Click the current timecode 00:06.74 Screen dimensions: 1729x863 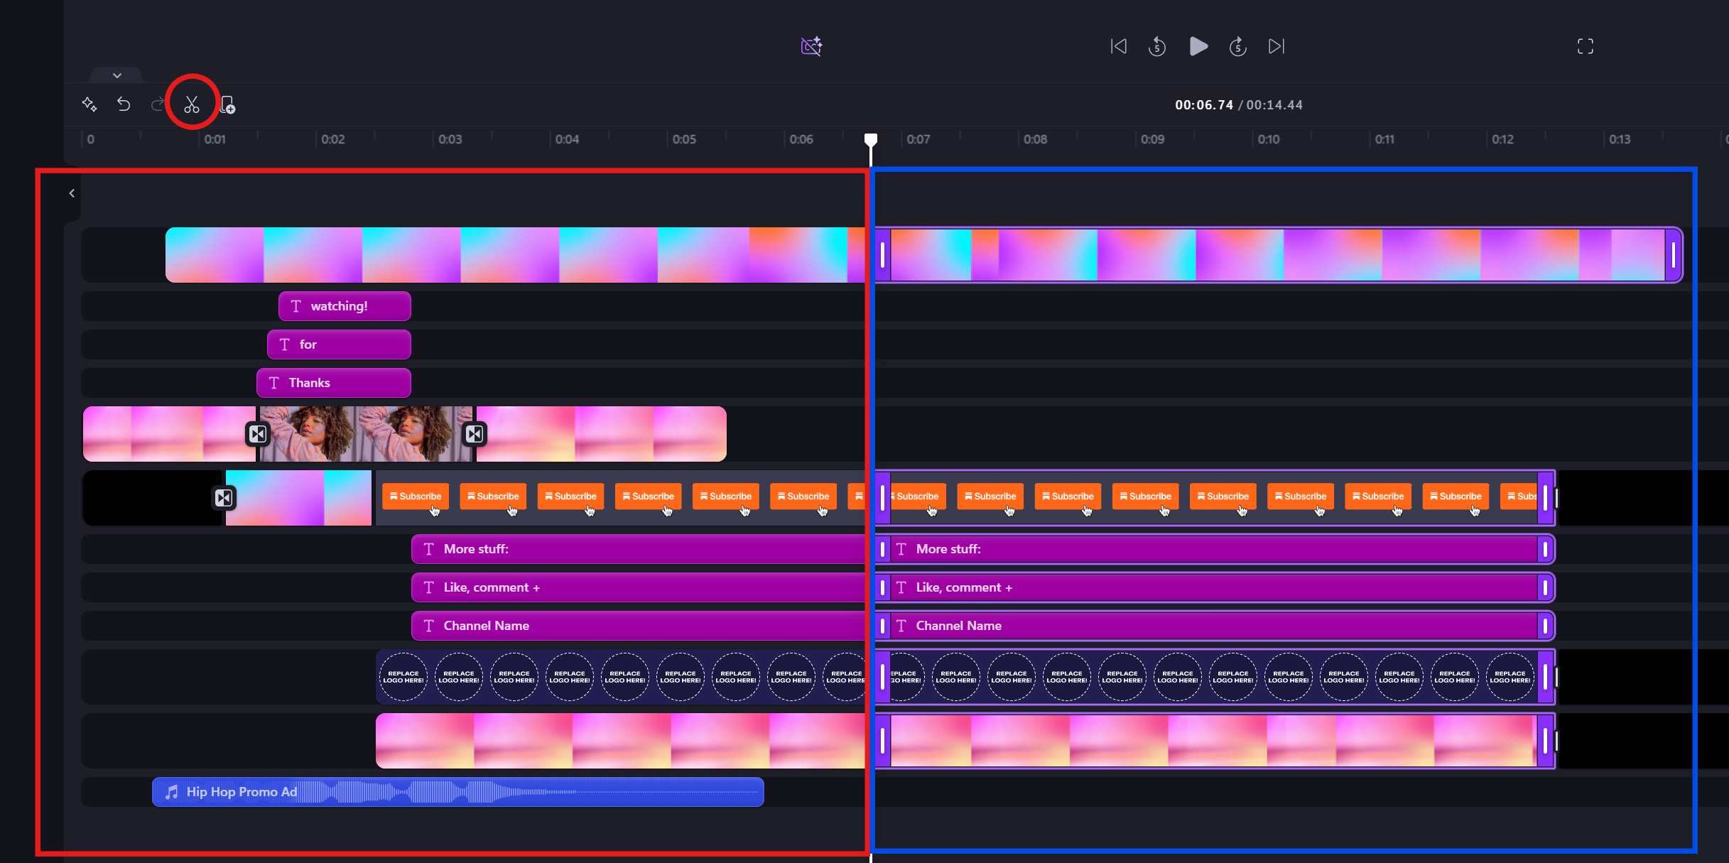pos(1204,105)
